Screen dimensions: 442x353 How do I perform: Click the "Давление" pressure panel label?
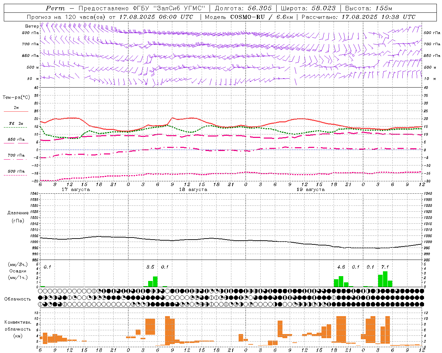tap(18, 213)
